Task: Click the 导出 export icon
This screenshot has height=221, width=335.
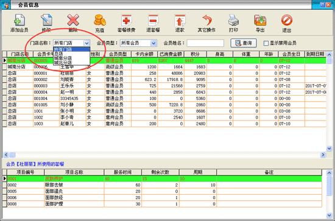Action: pyautogui.click(x=260, y=20)
